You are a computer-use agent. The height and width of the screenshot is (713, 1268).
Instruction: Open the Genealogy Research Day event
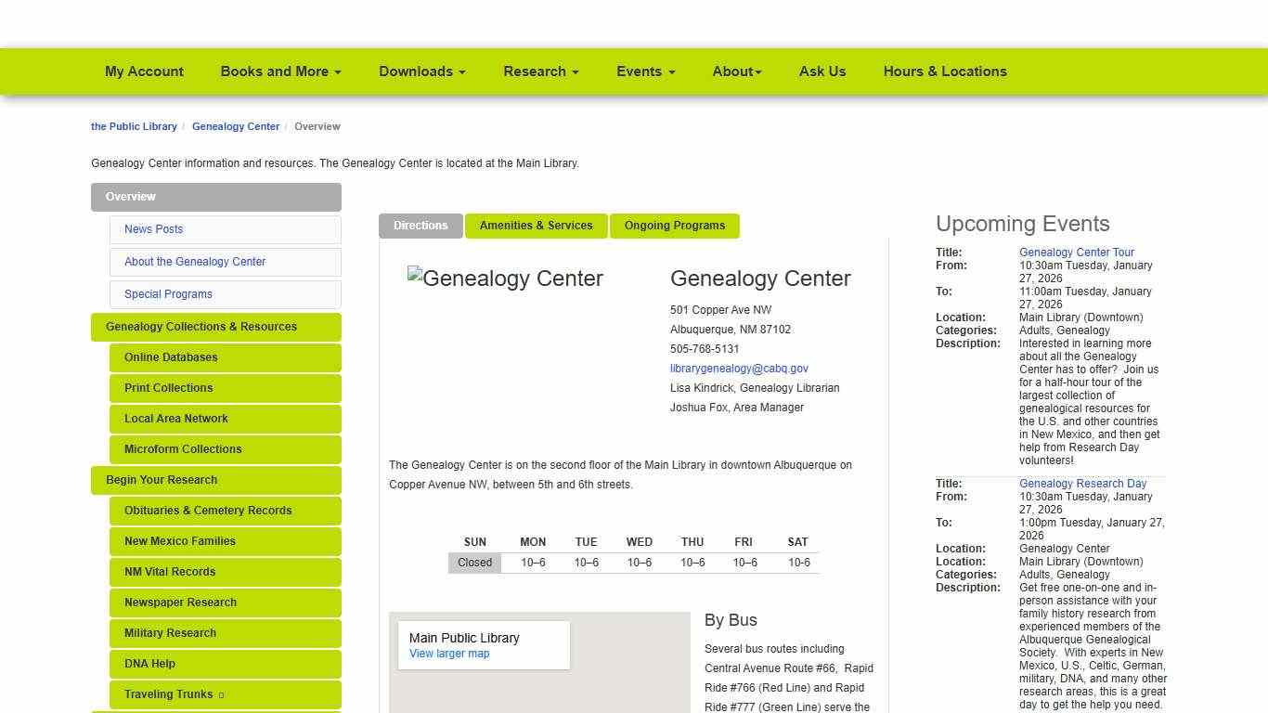(1082, 483)
